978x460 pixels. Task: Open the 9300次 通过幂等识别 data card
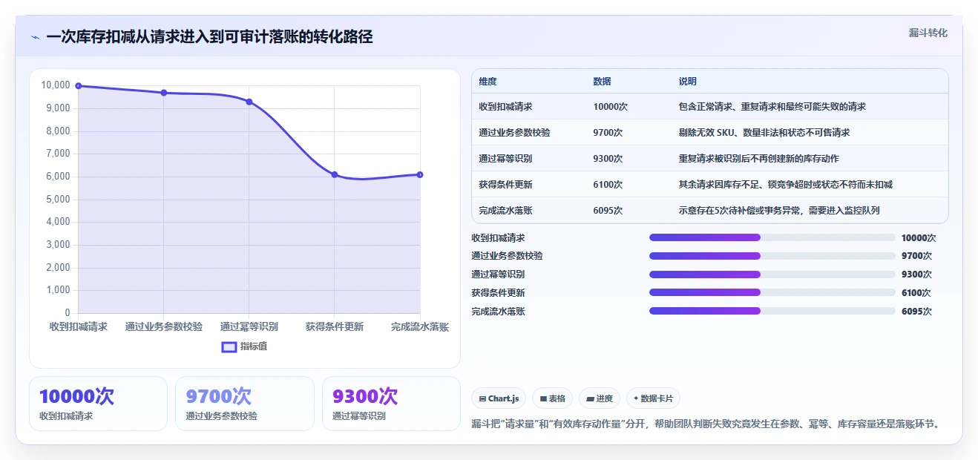tap(391, 404)
